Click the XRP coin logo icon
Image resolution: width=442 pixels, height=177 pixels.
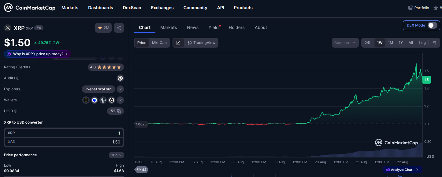[7, 28]
